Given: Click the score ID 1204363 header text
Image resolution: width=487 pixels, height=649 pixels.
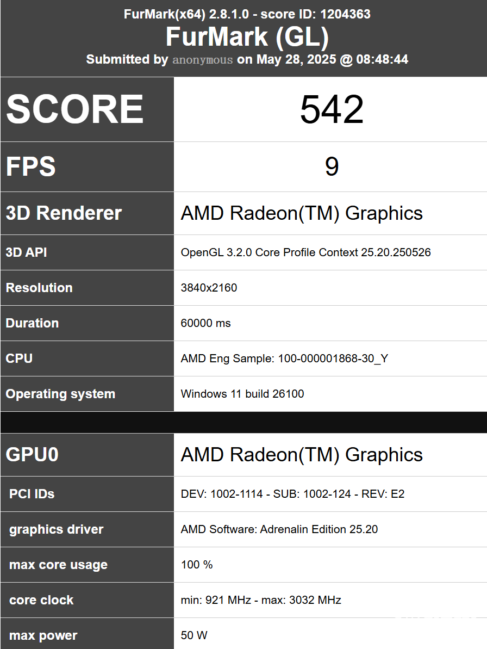Looking at the screenshot, I should tap(315, 14).
